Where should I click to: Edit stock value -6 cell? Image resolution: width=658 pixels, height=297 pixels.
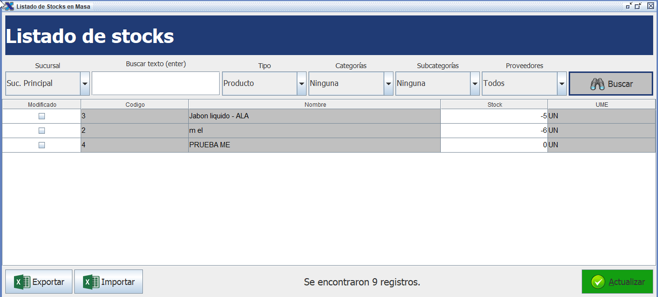(x=494, y=131)
